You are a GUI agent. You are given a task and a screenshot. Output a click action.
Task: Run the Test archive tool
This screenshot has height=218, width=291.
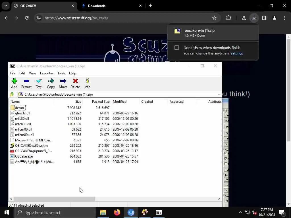(39, 83)
